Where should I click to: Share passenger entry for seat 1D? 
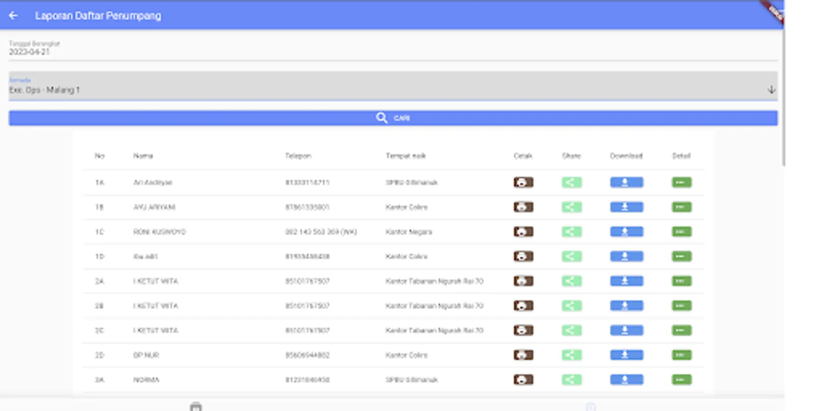pyautogui.click(x=572, y=257)
